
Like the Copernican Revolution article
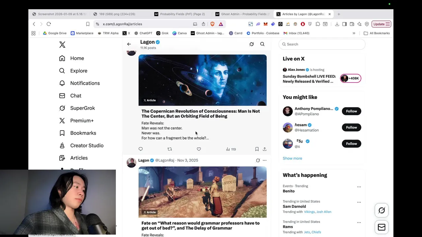coord(199,149)
